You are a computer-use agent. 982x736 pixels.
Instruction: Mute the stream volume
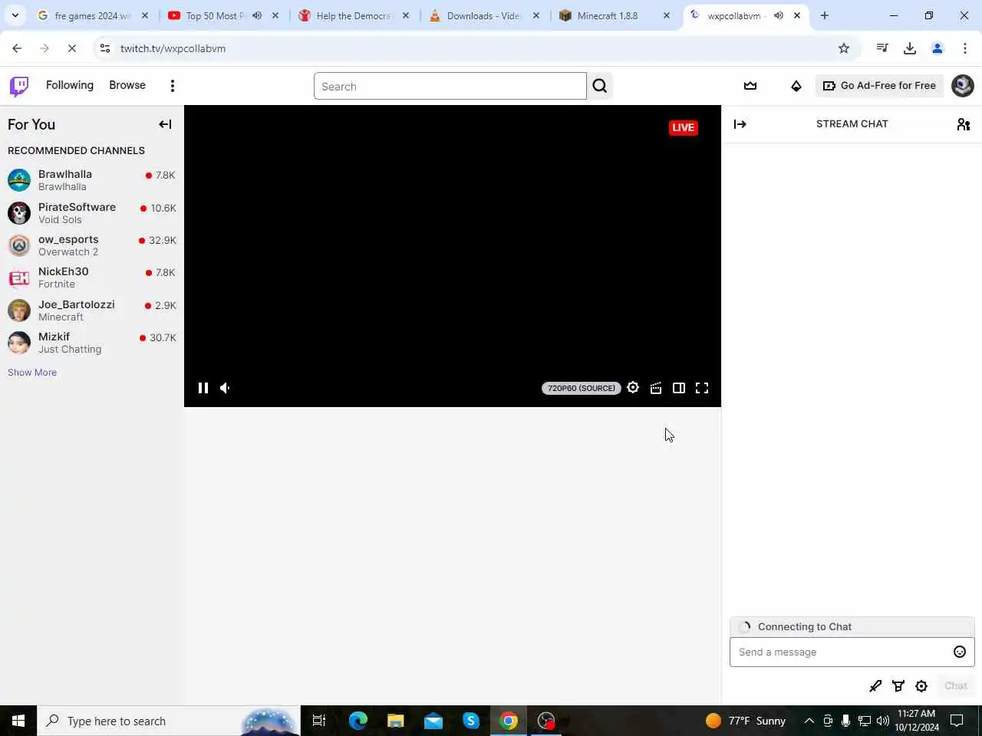pyautogui.click(x=226, y=388)
